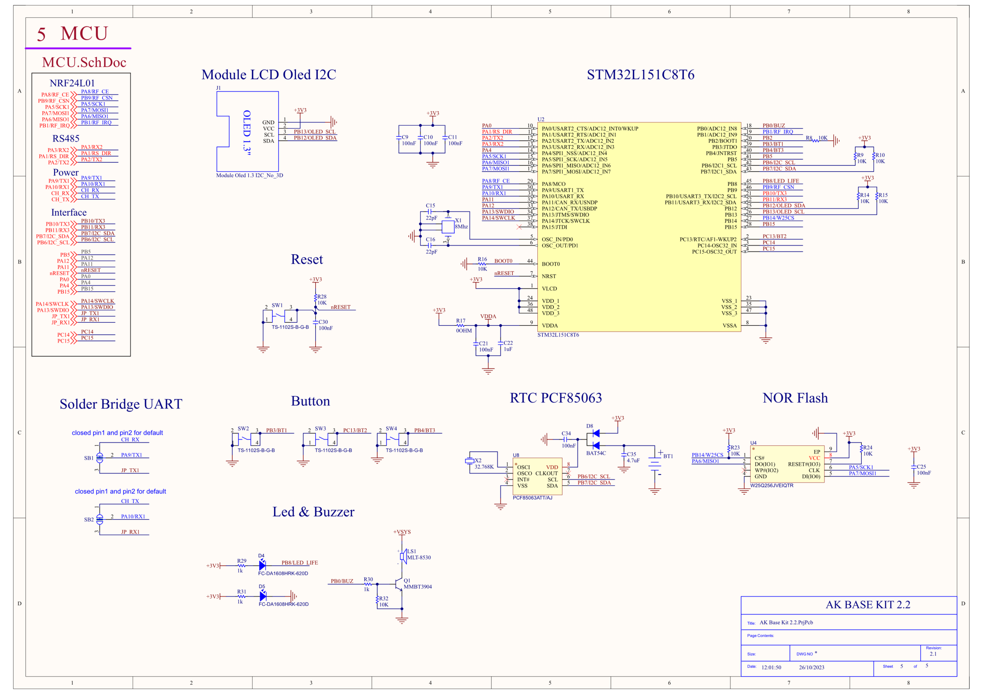Image resolution: width=984 pixels, height=695 pixels.
Task: Click the VDDA net label above C21
Action: pyautogui.click(x=488, y=316)
